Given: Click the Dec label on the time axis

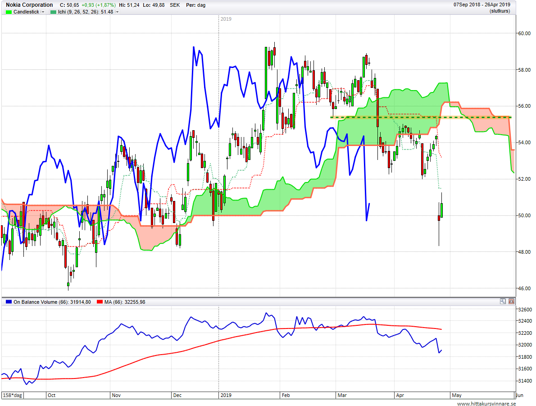Looking at the screenshot, I should (x=177, y=395).
